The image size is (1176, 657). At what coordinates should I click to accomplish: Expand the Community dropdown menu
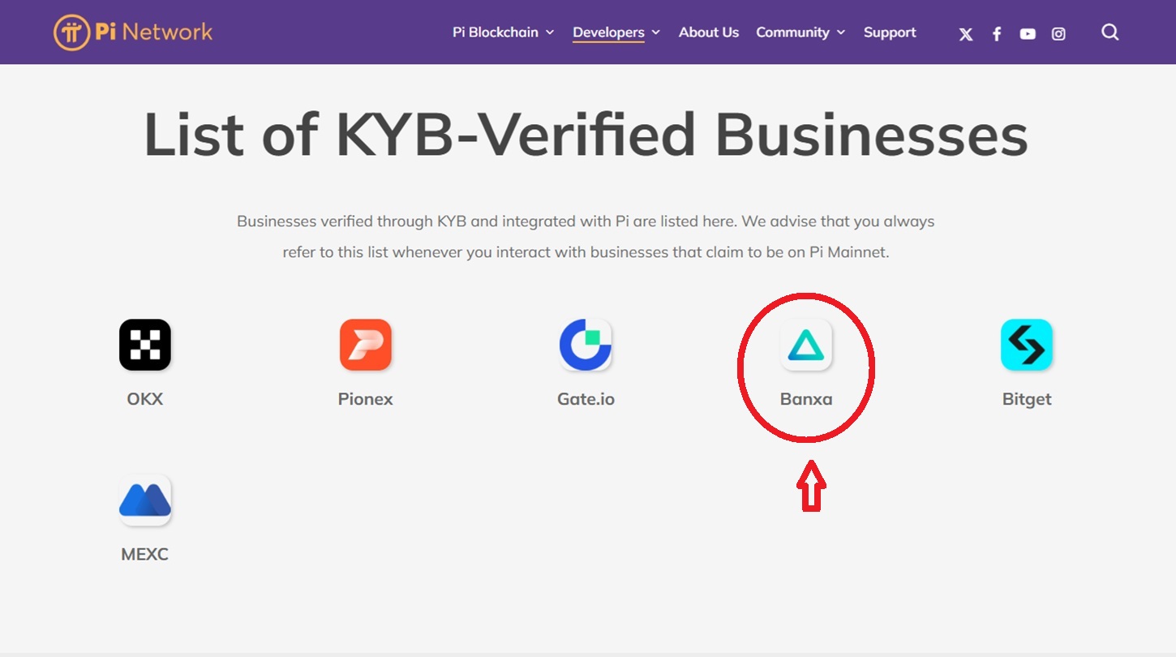coord(800,32)
